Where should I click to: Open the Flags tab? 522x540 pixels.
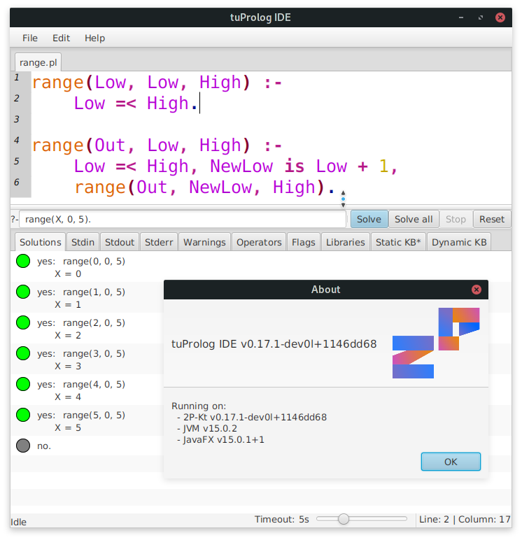(x=304, y=242)
